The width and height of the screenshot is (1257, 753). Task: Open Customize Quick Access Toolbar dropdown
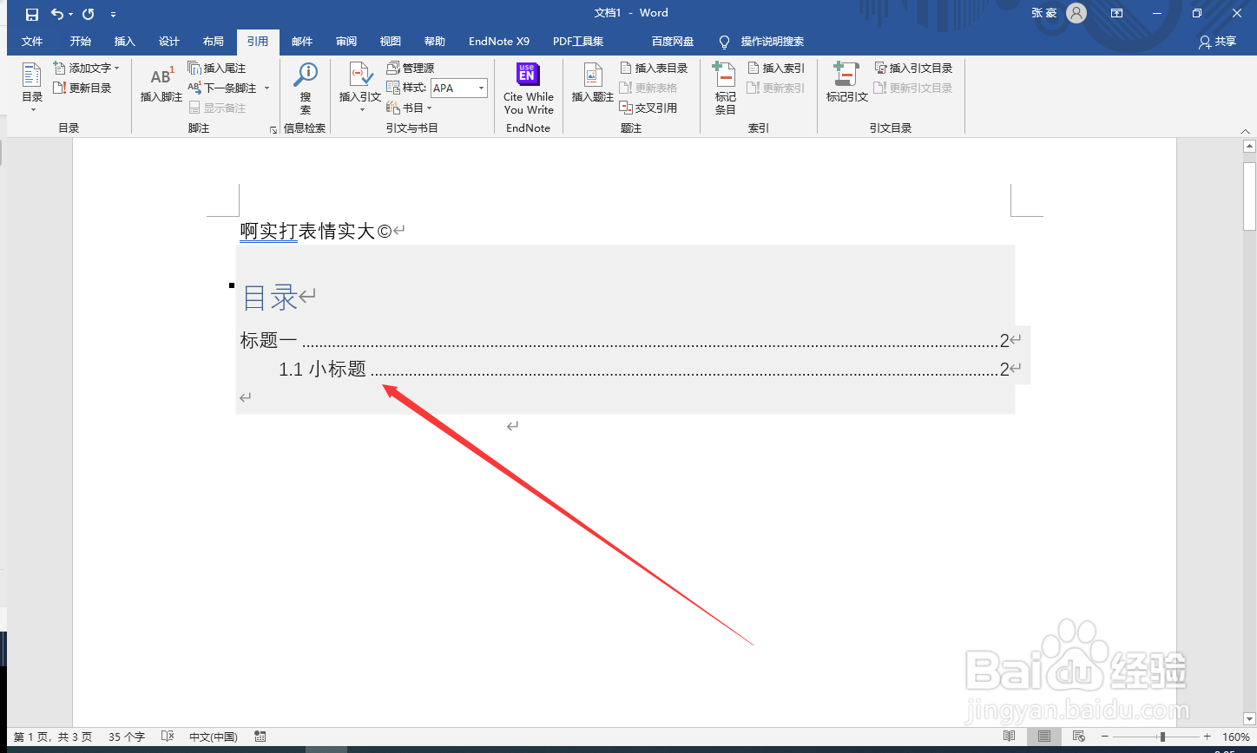tap(114, 15)
